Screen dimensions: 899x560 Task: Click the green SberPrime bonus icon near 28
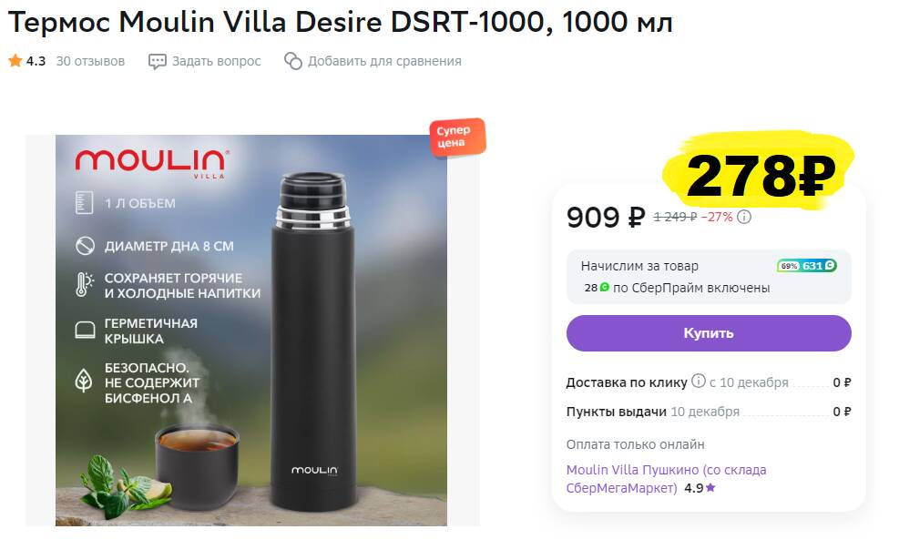coord(604,287)
